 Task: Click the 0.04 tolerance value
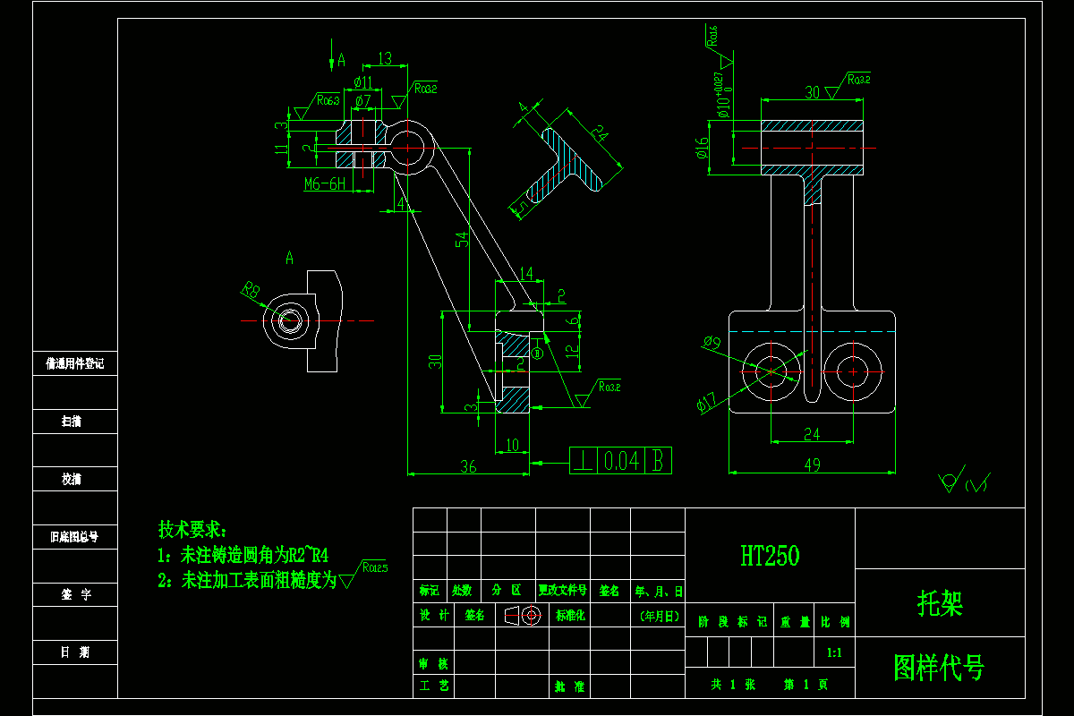(x=621, y=461)
